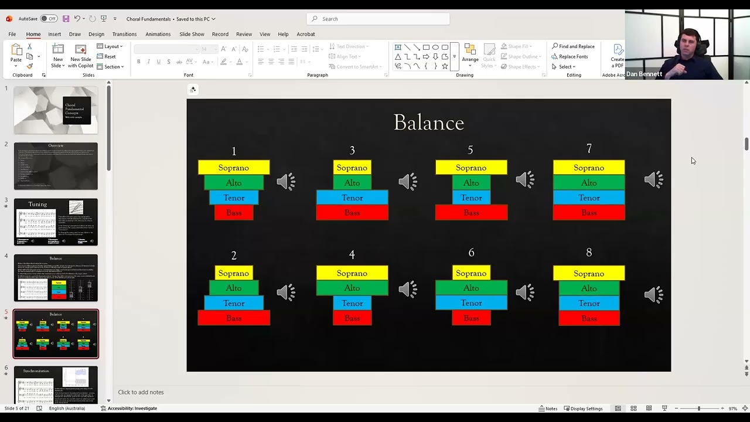Click the Designer icon above slide
750x422 pixels.
193,90
